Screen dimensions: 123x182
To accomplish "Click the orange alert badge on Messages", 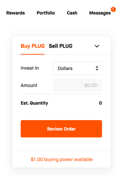I will [113, 10].
